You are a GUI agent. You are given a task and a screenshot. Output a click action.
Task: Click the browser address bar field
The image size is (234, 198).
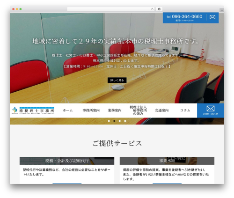pos(111,9)
